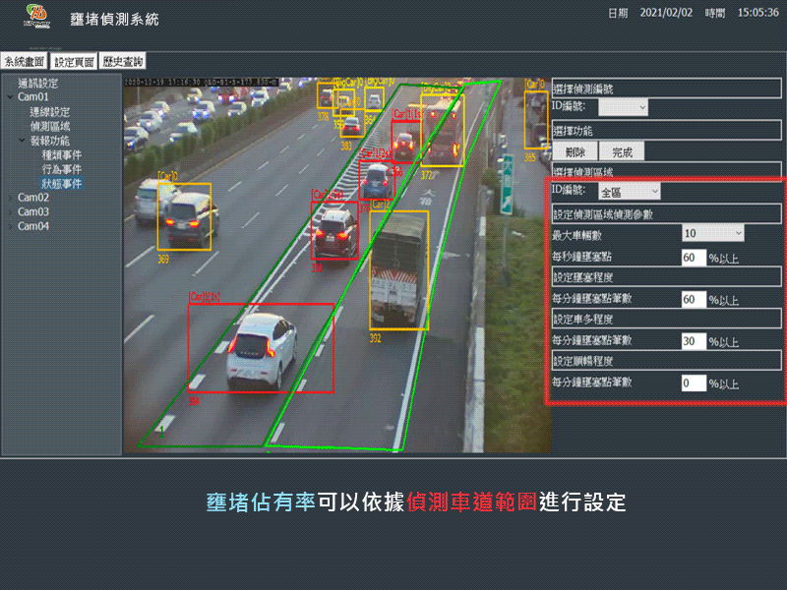This screenshot has width=787, height=590.
Task: Open the top ID編號 dropdown under 選擇偵測編號
Action: pyautogui.click(x=623, y=106)
